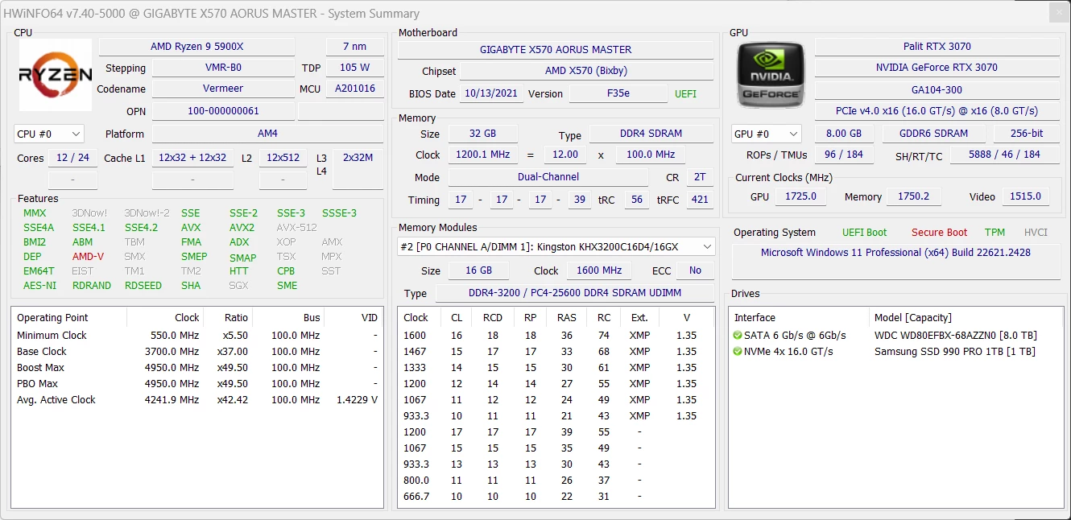
Task: Click the Boost Max operating point row
Action: point(197,368)
